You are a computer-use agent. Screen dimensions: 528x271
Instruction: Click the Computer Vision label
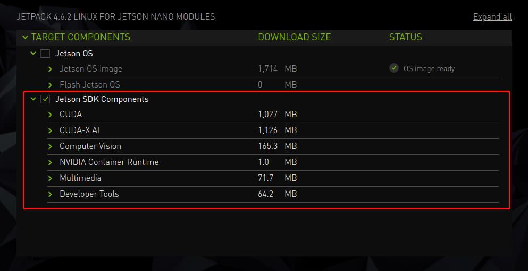90,146
